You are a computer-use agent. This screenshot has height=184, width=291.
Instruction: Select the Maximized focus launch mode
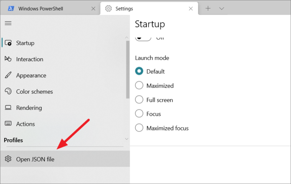(139, 128)
